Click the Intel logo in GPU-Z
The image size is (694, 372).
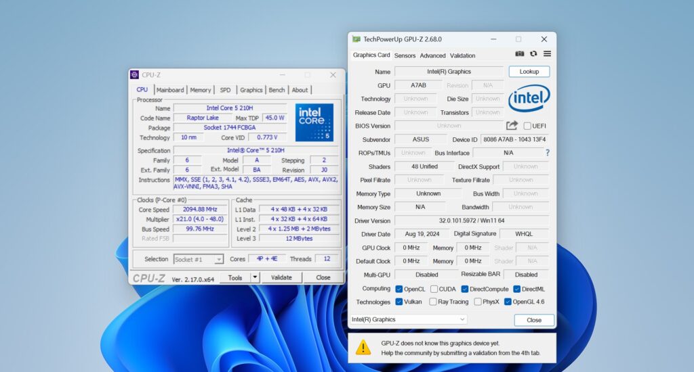[x=529, y=99]
